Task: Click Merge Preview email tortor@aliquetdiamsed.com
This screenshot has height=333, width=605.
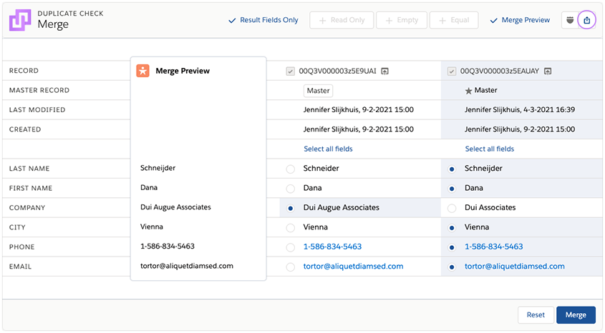Action: pyautogui.click(x=187, y=266)
